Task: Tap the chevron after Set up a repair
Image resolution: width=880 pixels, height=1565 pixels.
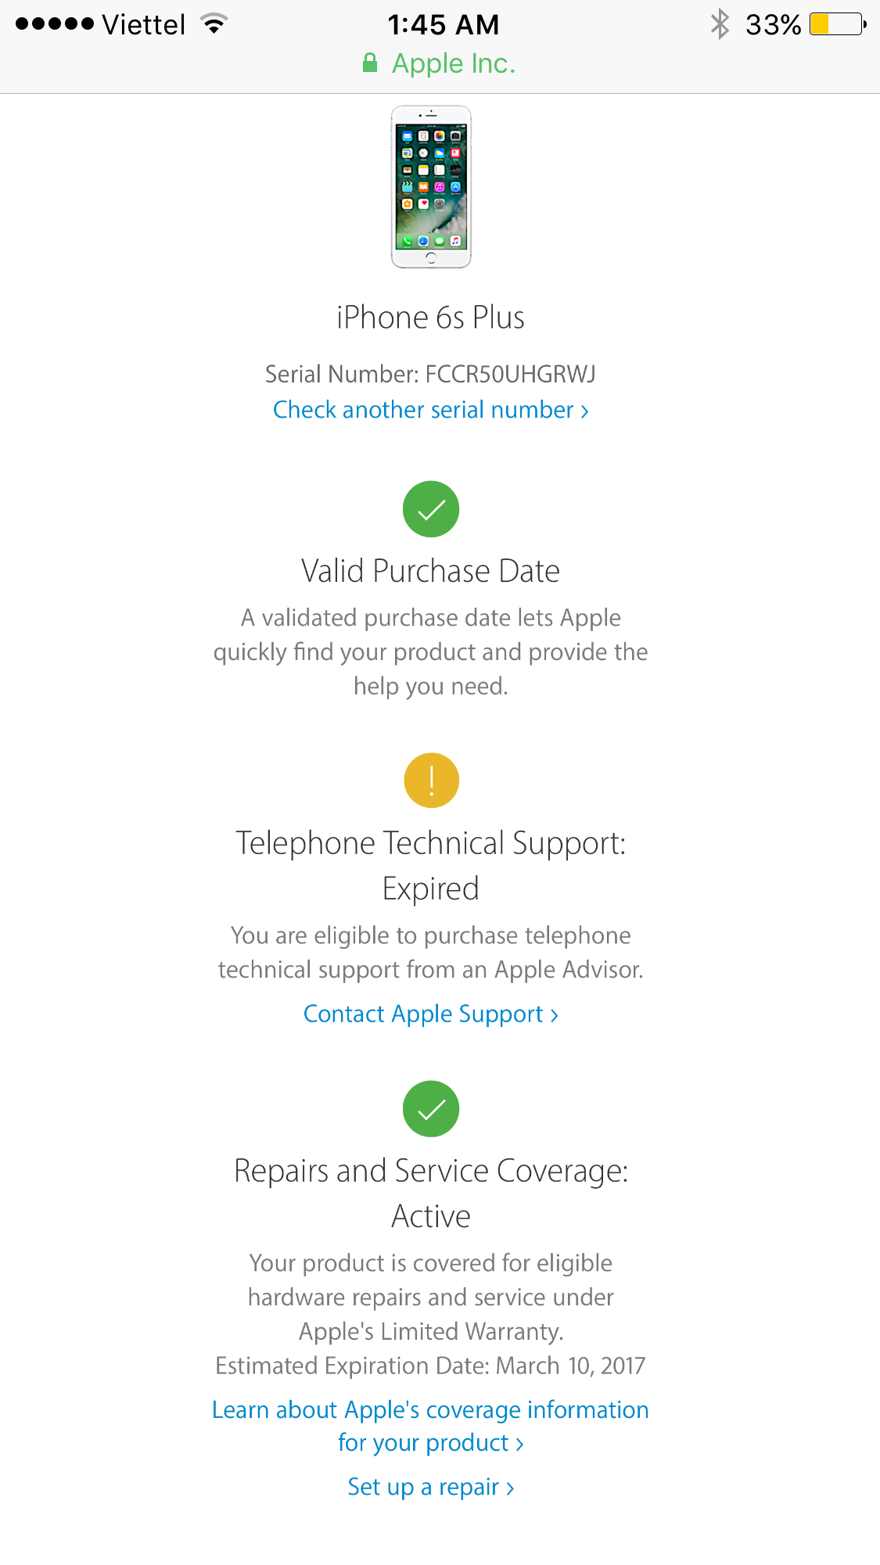Action: [510, 1488]
